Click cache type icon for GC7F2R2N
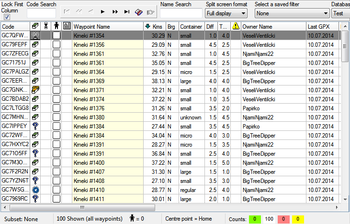The width and height of the screenshot is (350, 224). coord(35,171)
